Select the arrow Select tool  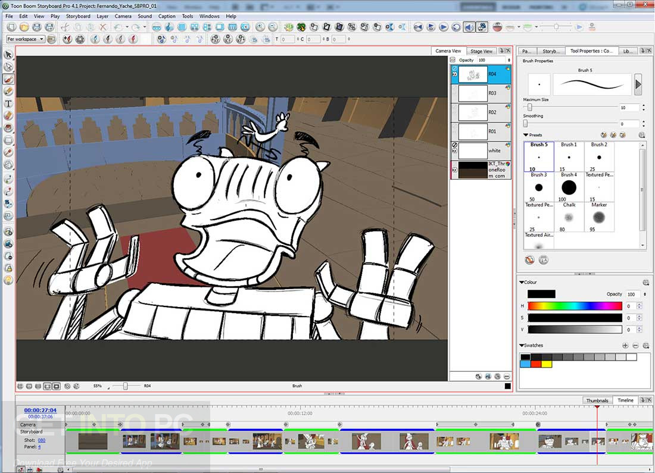(8, 54)
